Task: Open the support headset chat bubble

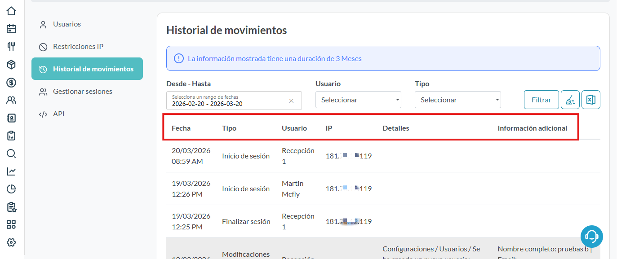Action: click(591, 236)
